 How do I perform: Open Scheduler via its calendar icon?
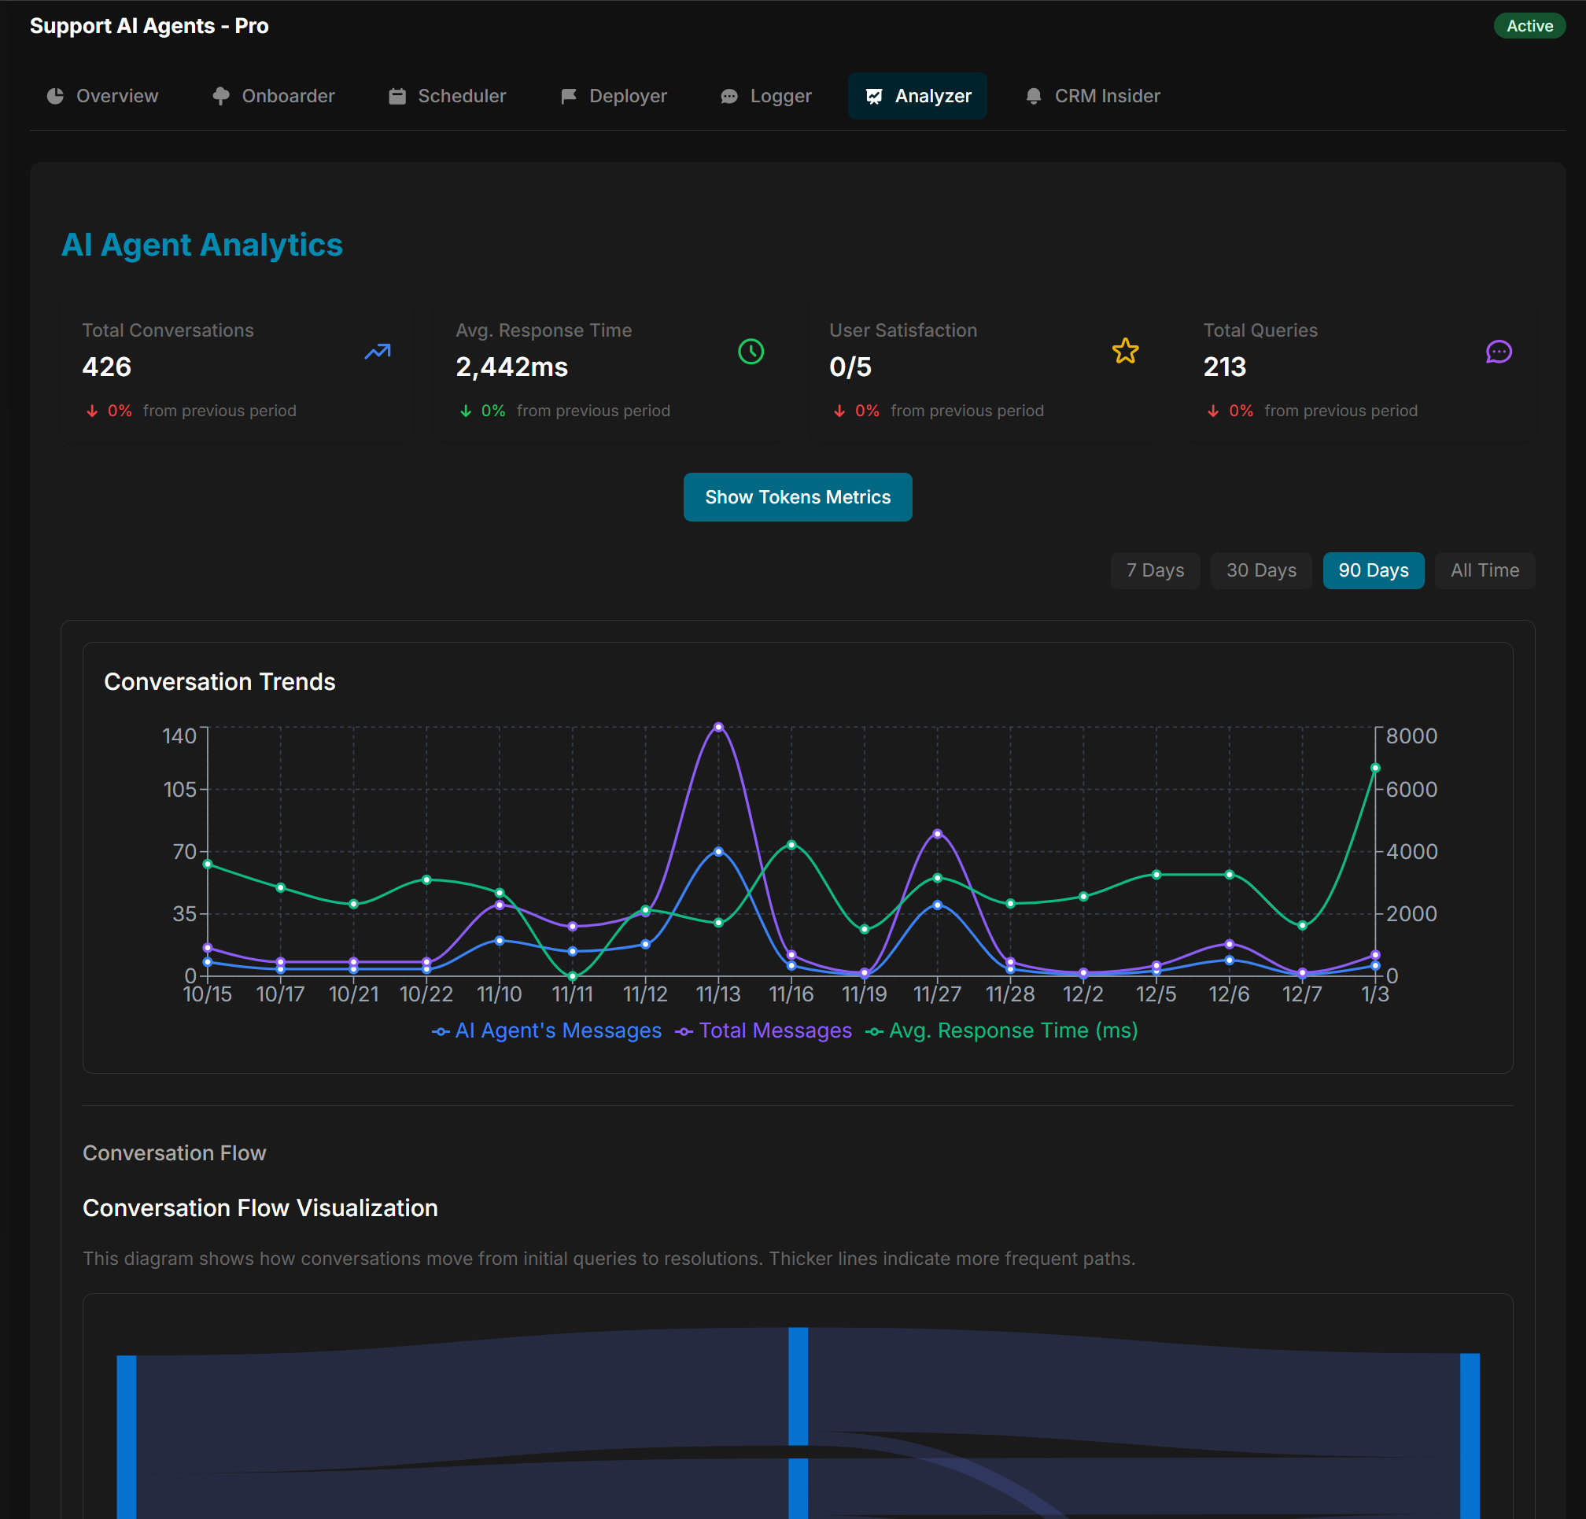click(x=397, y=95)
